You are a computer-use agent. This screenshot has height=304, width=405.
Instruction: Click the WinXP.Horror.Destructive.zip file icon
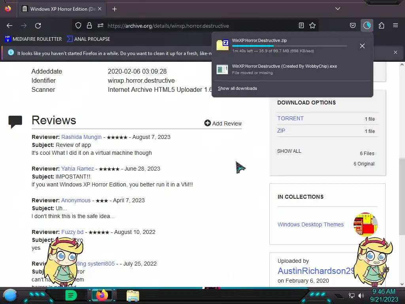223,45
